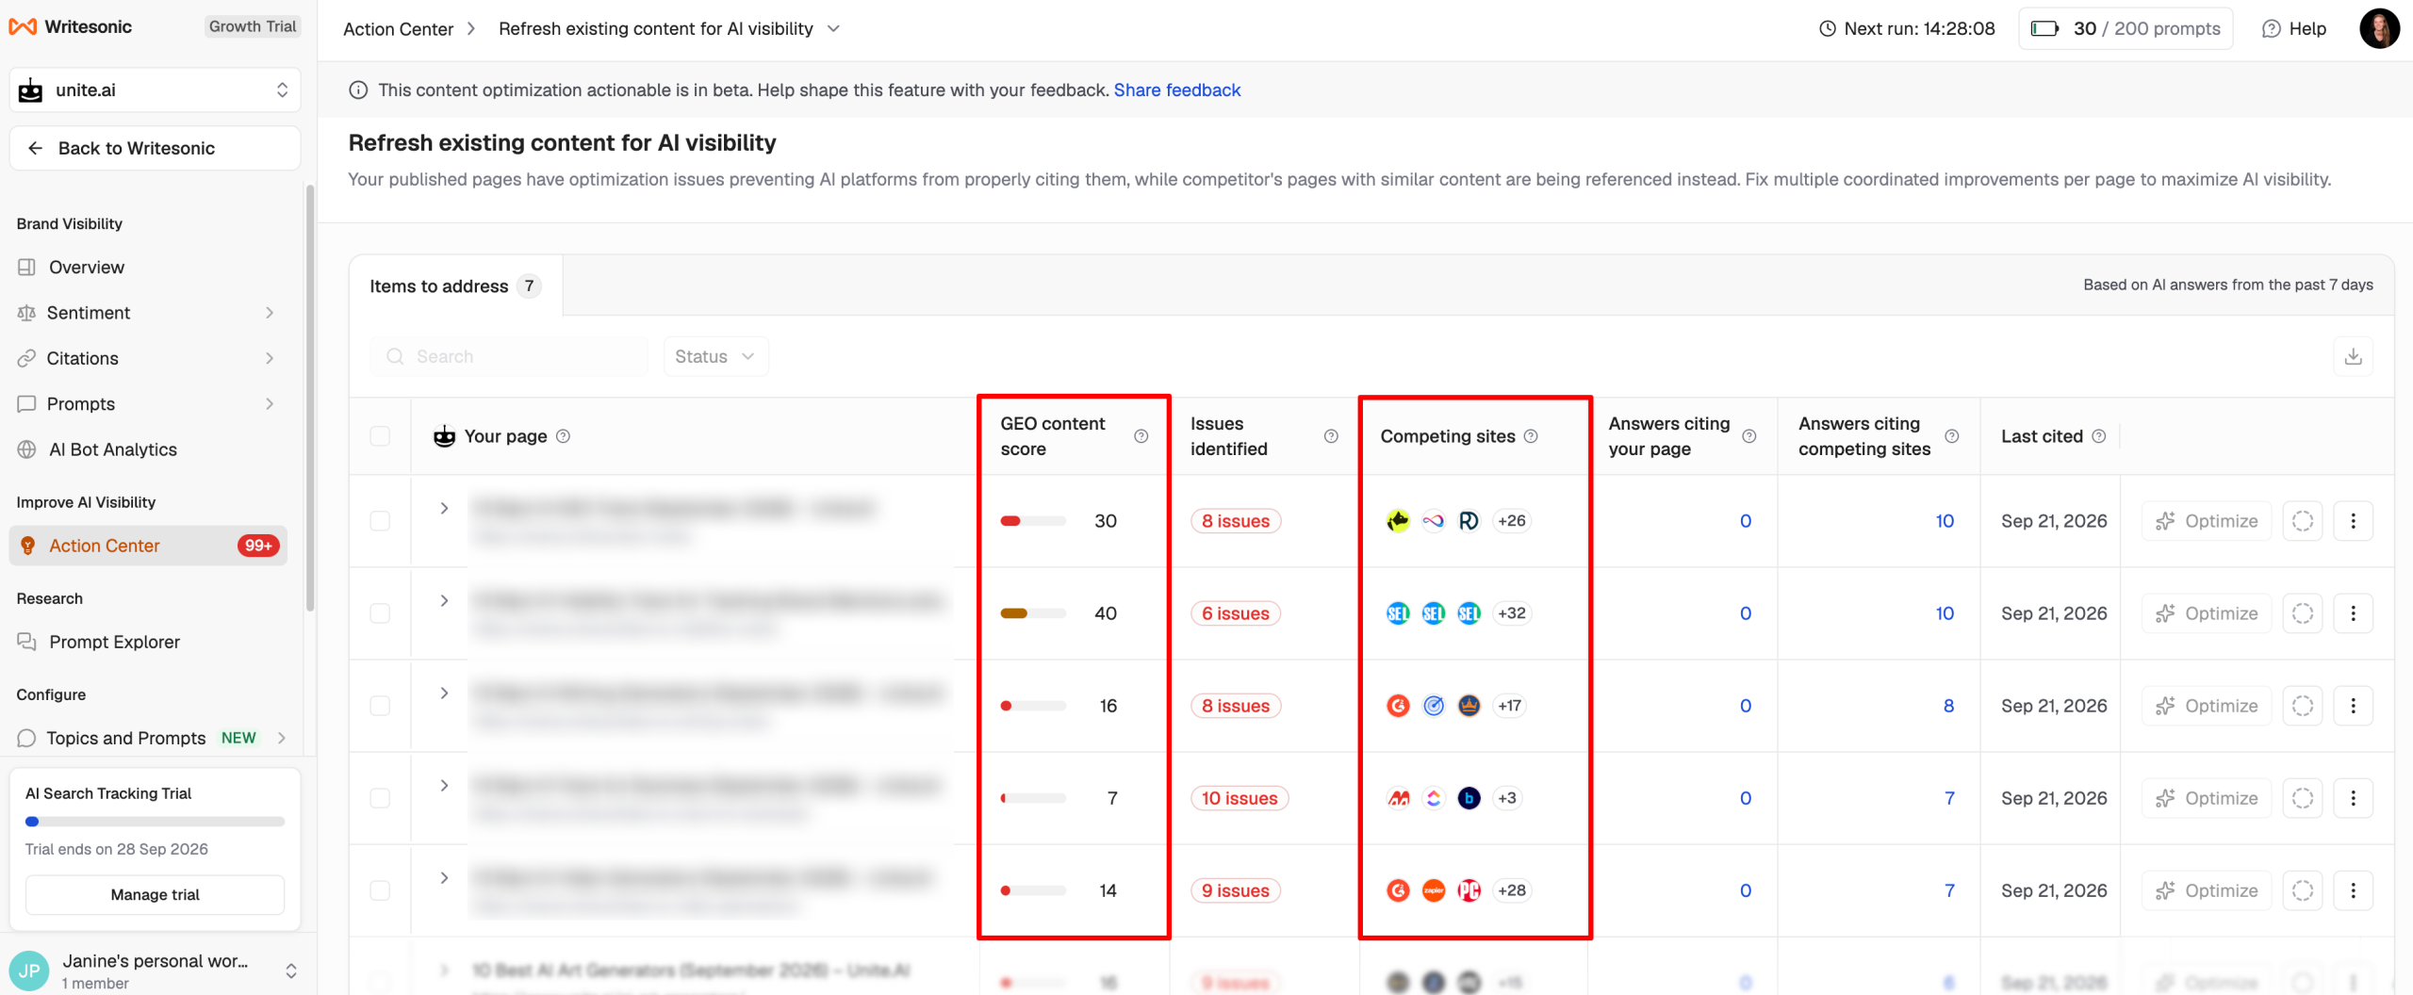Viewport: 2413px width, 995px height.
Task: Open Prompt Explorer in the sidebar
Action: tap(114, 642)
